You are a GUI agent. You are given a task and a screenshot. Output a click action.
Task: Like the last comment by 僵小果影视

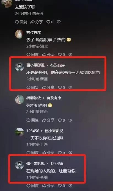61,186
